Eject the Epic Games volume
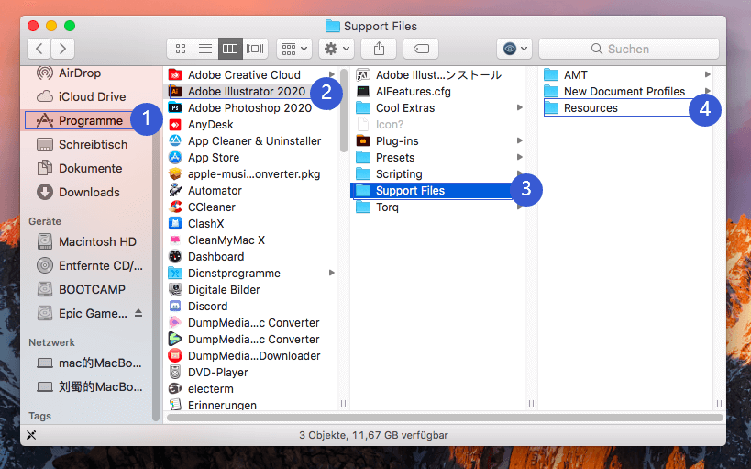The height and width of the screenshot is (469, 751). point(138,313)
